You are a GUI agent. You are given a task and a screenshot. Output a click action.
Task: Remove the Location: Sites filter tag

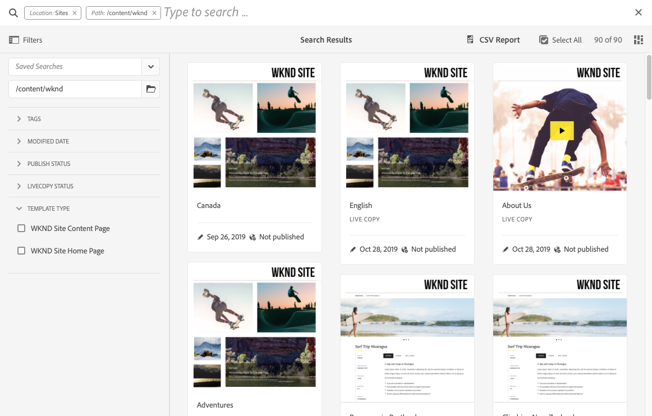(75, 13)
